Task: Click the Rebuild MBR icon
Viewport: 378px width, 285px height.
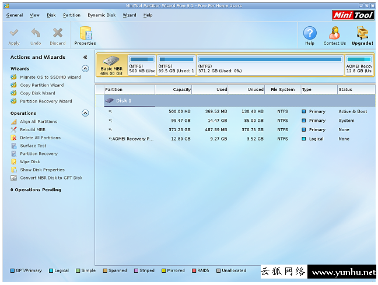Action: coord(14,129)
